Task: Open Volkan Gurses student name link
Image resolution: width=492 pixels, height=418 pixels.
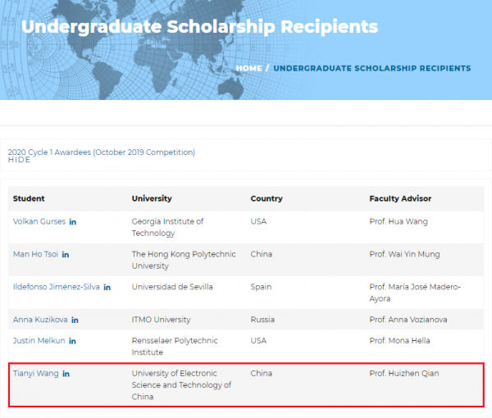Action: coord(39,222)
